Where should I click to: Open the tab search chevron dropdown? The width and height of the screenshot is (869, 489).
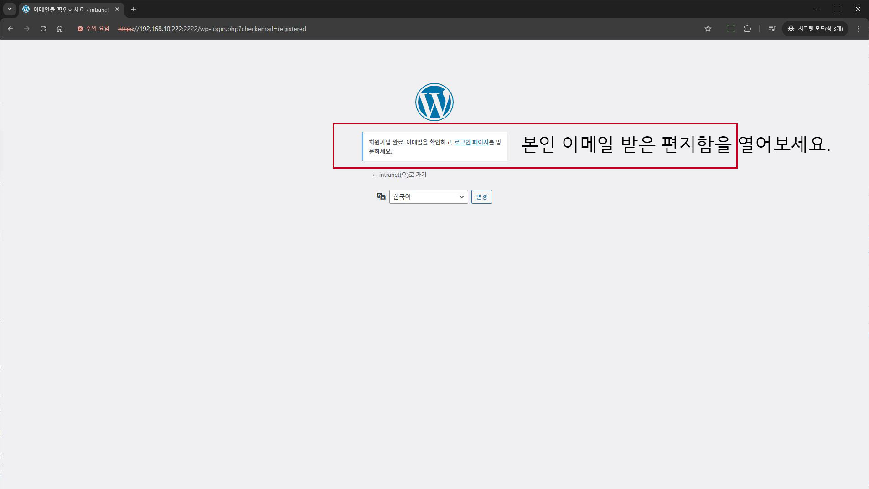coord(9,9)
